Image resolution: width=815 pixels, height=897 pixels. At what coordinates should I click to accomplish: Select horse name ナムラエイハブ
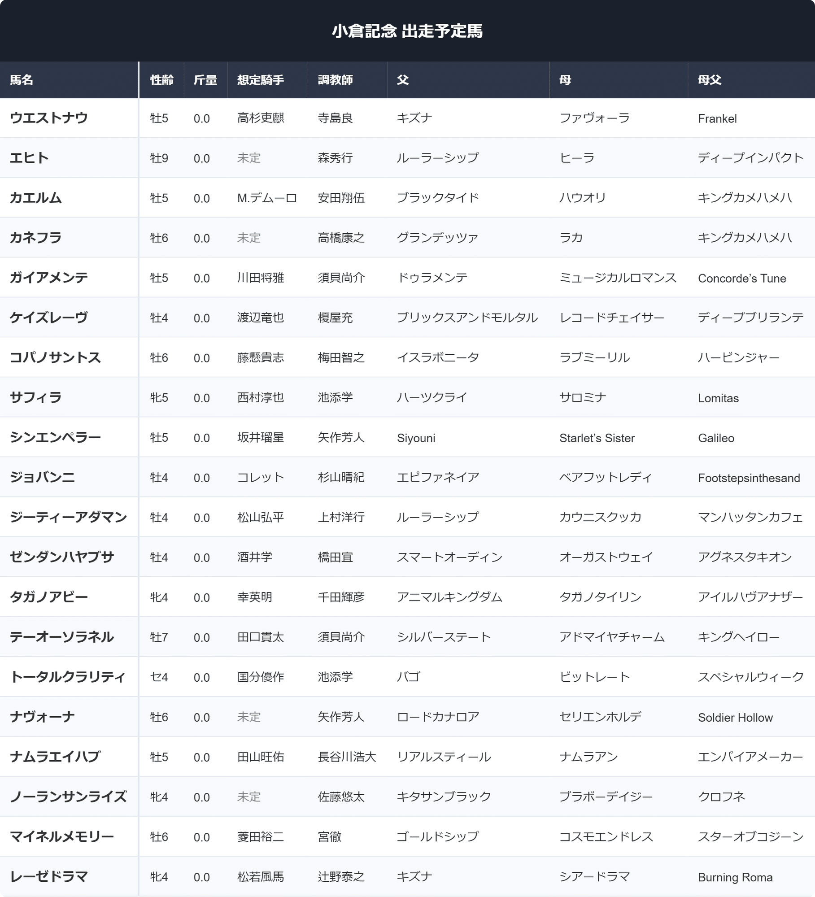56,757
